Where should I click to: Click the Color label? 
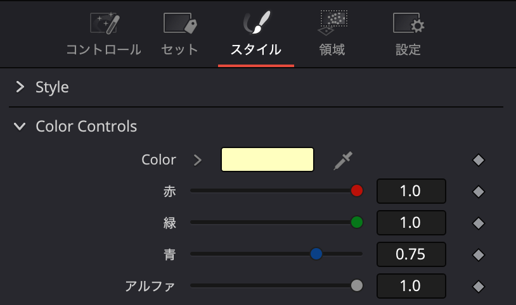(158, 159)
